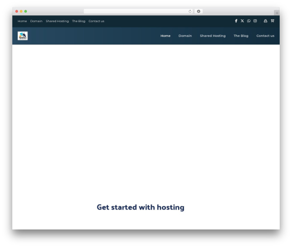Open the Facebook social icon
This screenshot has width=292, height=247.
point(236,21)
